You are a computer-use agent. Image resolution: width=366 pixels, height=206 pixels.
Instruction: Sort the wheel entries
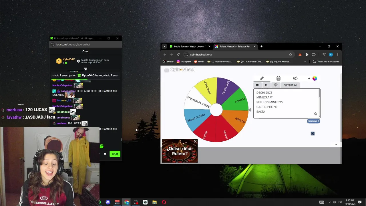(x=266, y=85)
